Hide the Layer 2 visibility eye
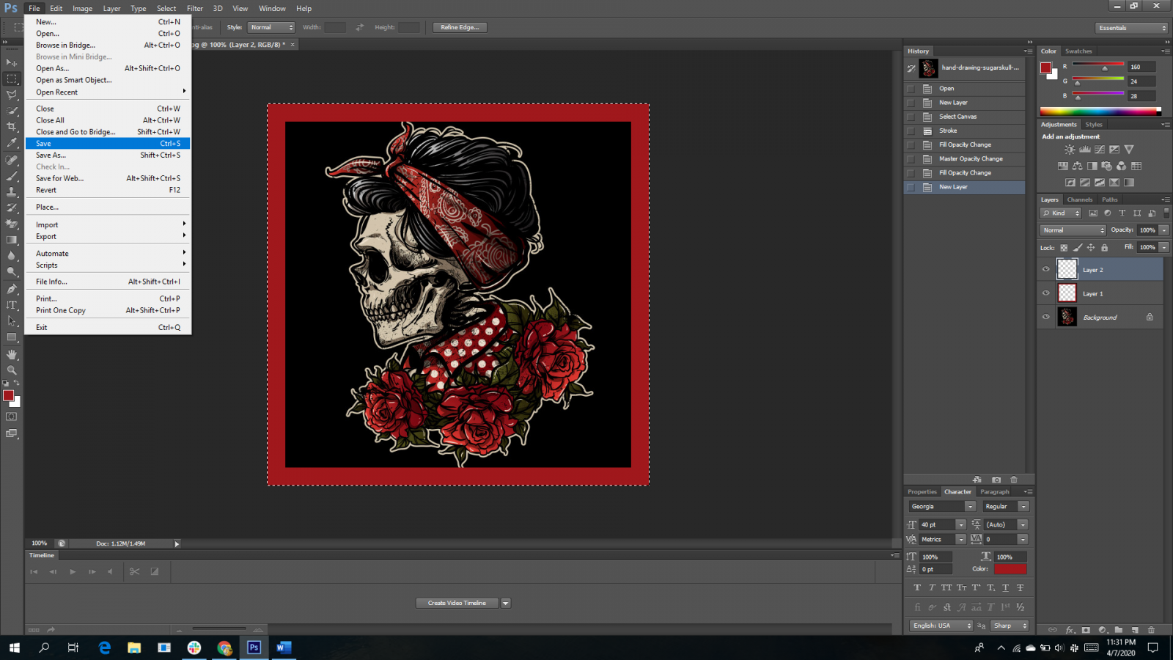 pos(1046,270)
